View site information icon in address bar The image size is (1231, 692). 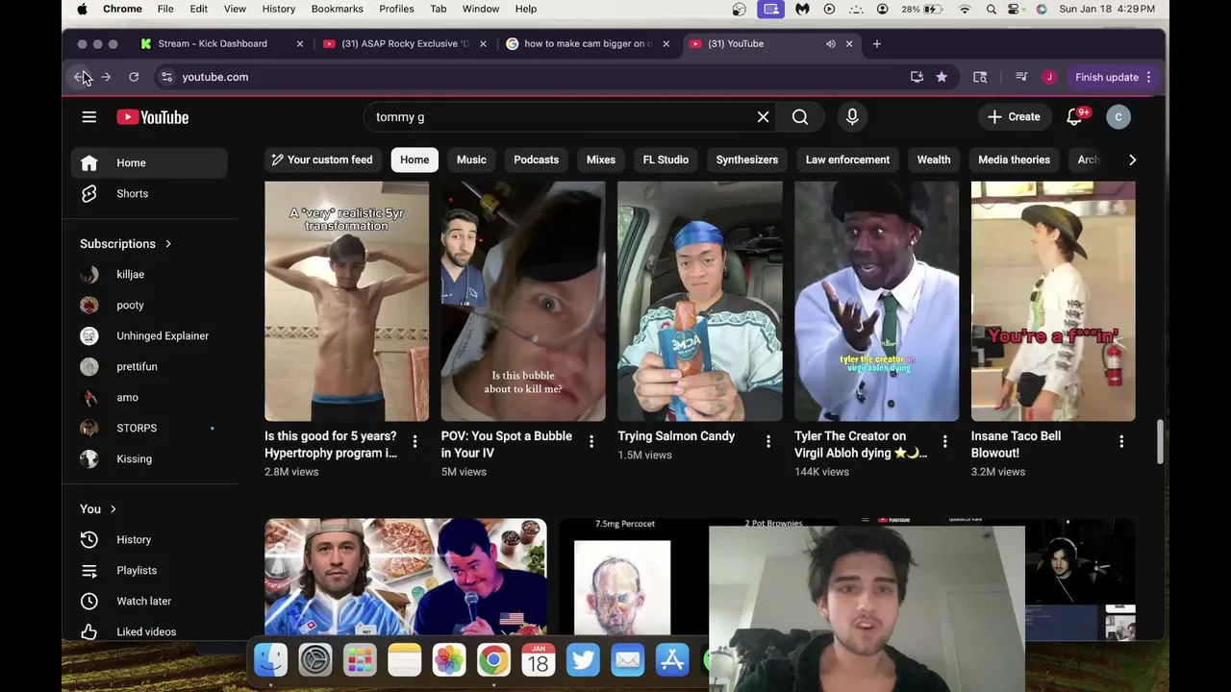point(166,77)
